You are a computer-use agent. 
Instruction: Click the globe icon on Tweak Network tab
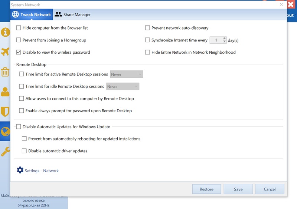pos(15,14)
